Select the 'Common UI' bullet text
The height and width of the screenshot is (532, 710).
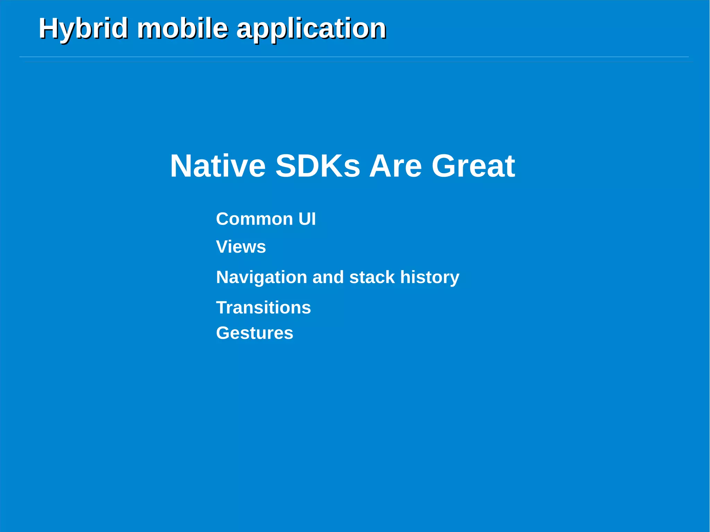click(x=266, y=219)
